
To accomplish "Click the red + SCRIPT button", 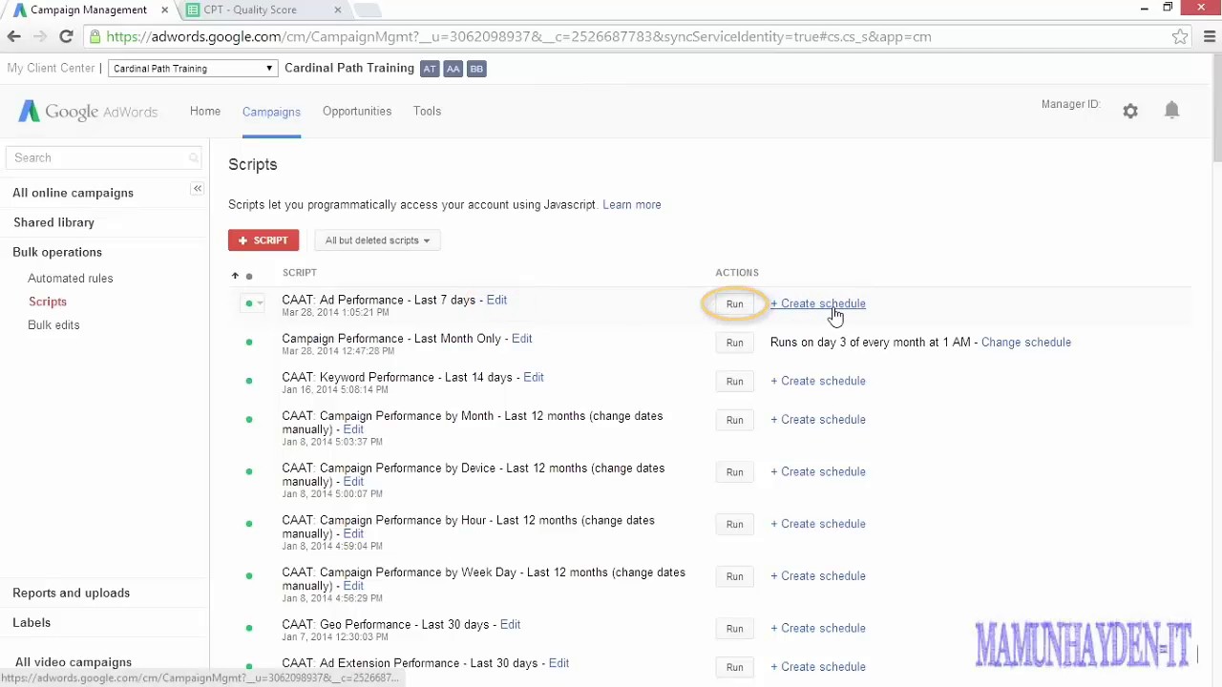I will [x=263, y=240].
